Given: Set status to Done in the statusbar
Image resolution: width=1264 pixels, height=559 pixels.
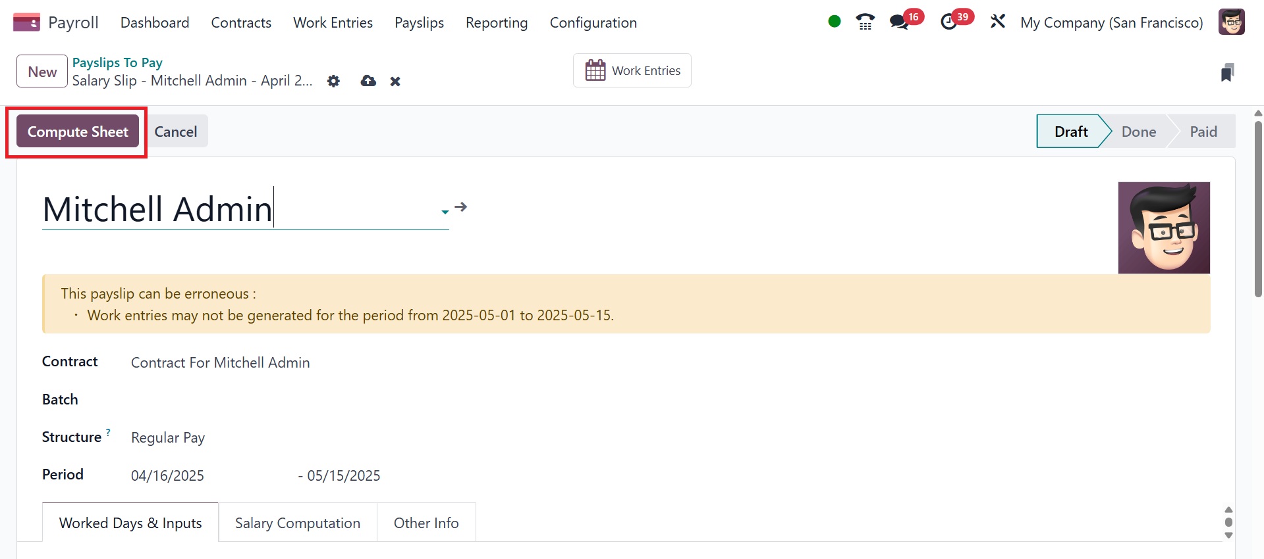Looking at the screenshot, I should point(1138,132).
